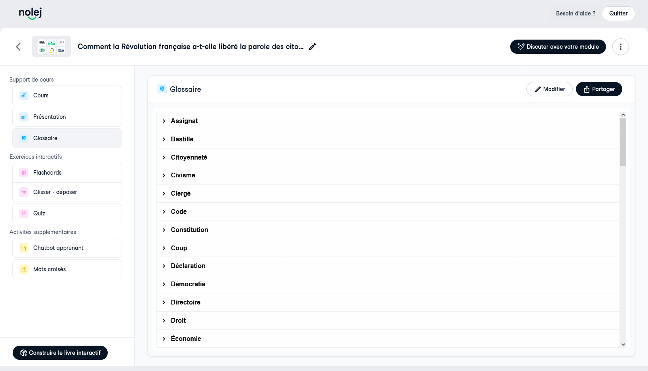Expand the Démocratie glossary entry
The width and height of the screenshot is (648, 371).
coord(164,284)
